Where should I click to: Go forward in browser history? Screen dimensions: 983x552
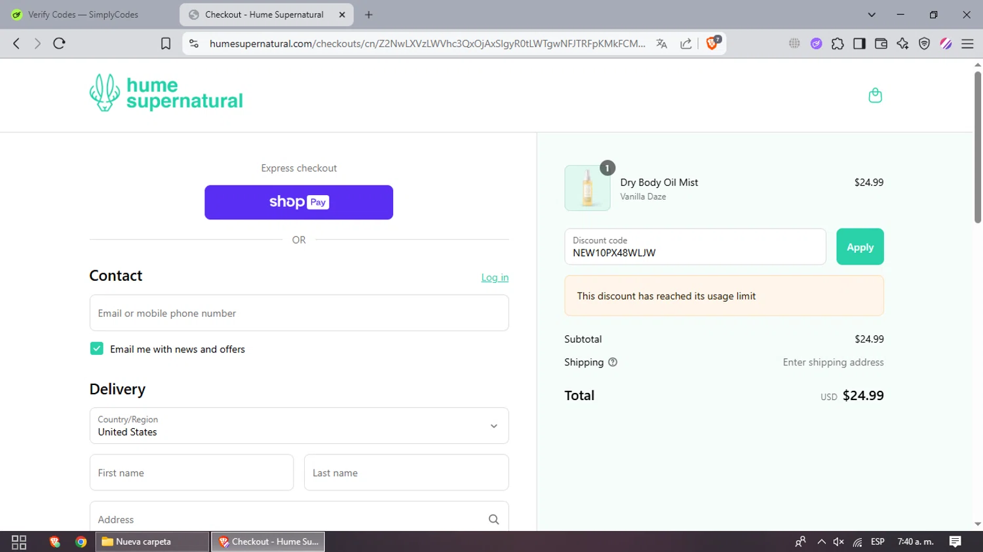[37, 43]
